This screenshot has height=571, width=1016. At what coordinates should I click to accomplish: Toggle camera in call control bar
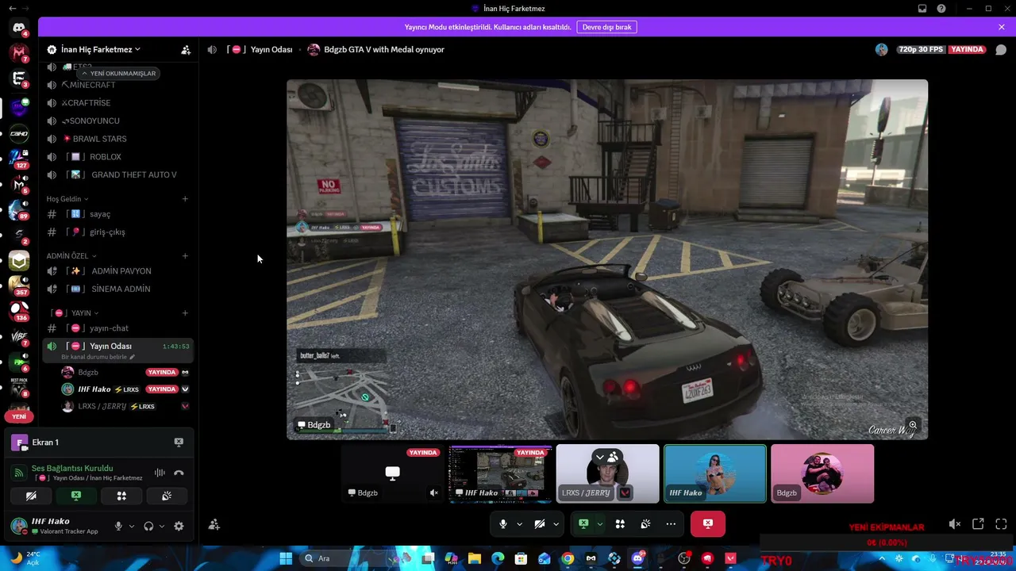(x=539, y=523)
